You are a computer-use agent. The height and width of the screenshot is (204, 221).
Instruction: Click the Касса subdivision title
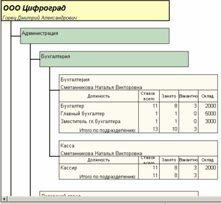coord(67,146)
